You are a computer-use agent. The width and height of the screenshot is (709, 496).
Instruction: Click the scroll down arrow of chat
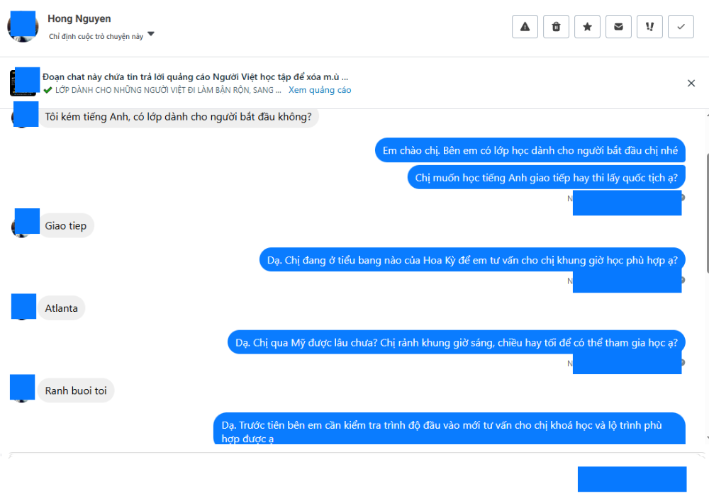coord(707,438)
